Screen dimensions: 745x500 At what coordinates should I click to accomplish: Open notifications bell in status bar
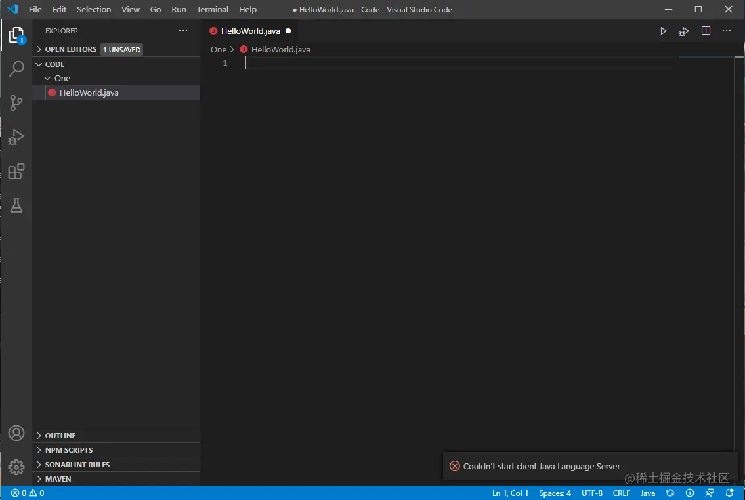730,493
